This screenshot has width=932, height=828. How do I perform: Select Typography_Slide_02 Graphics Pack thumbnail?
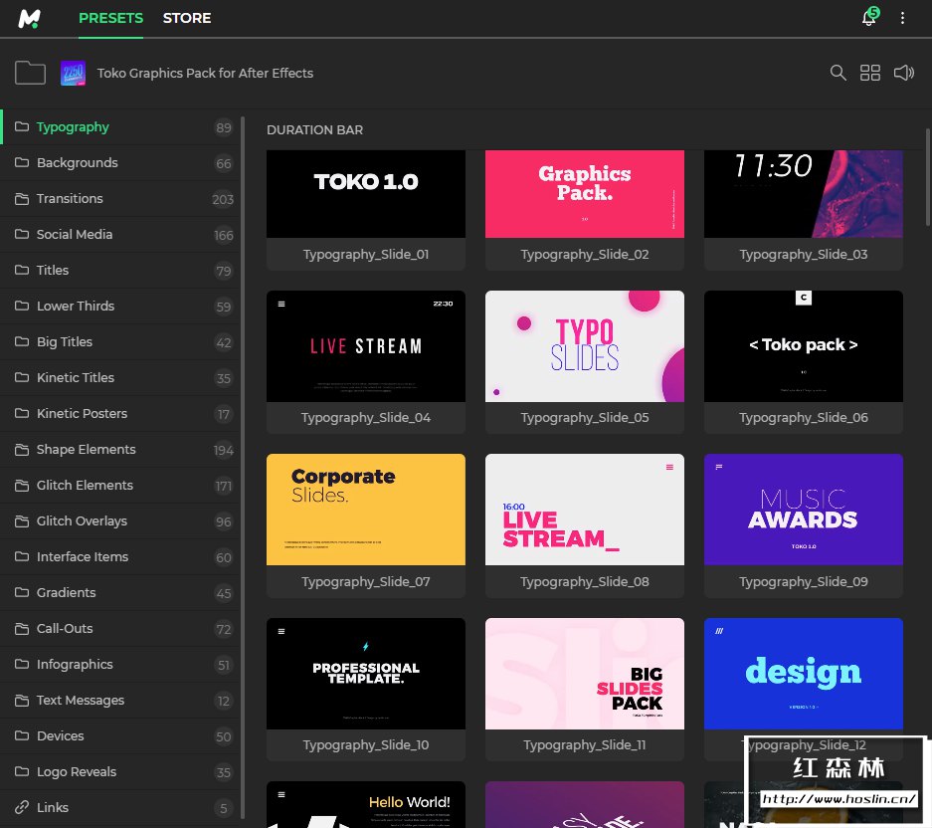coord(584,194)
